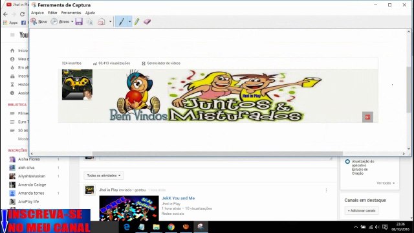The width and height of the screenshot is (414, 233).
Task: Expand the Todas as atividades dropdown
Action: click(103, 175)
